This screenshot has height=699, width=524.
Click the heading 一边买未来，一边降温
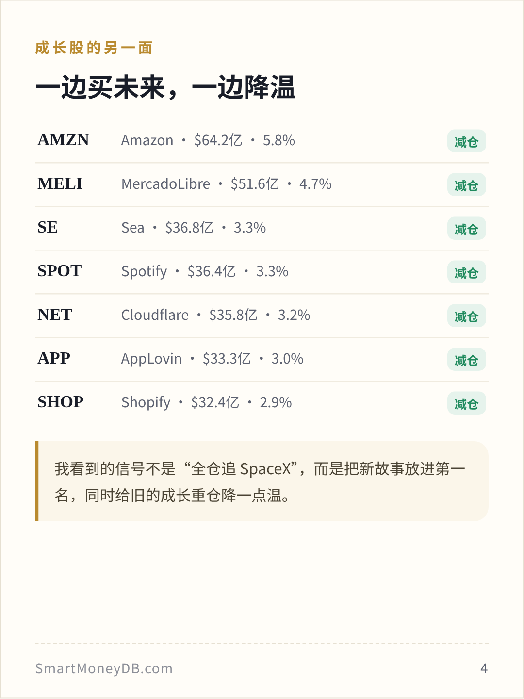(165, 87)
